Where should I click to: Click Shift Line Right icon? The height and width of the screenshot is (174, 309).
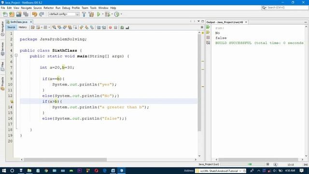[104, 28]
